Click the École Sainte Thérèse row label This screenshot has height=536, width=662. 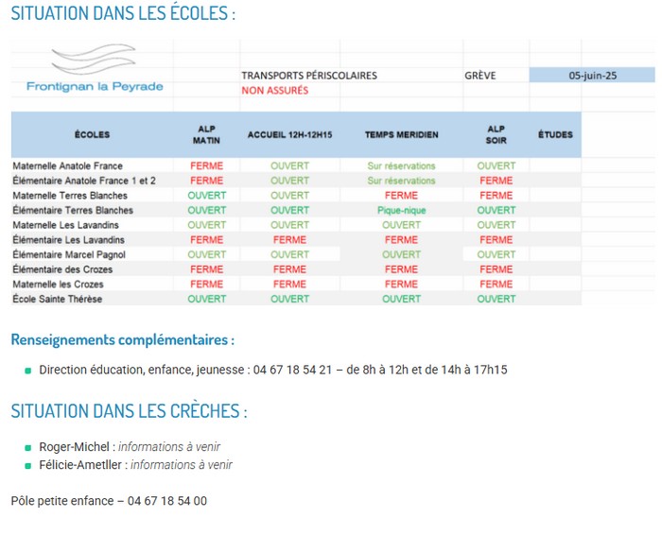click(57, 299)
